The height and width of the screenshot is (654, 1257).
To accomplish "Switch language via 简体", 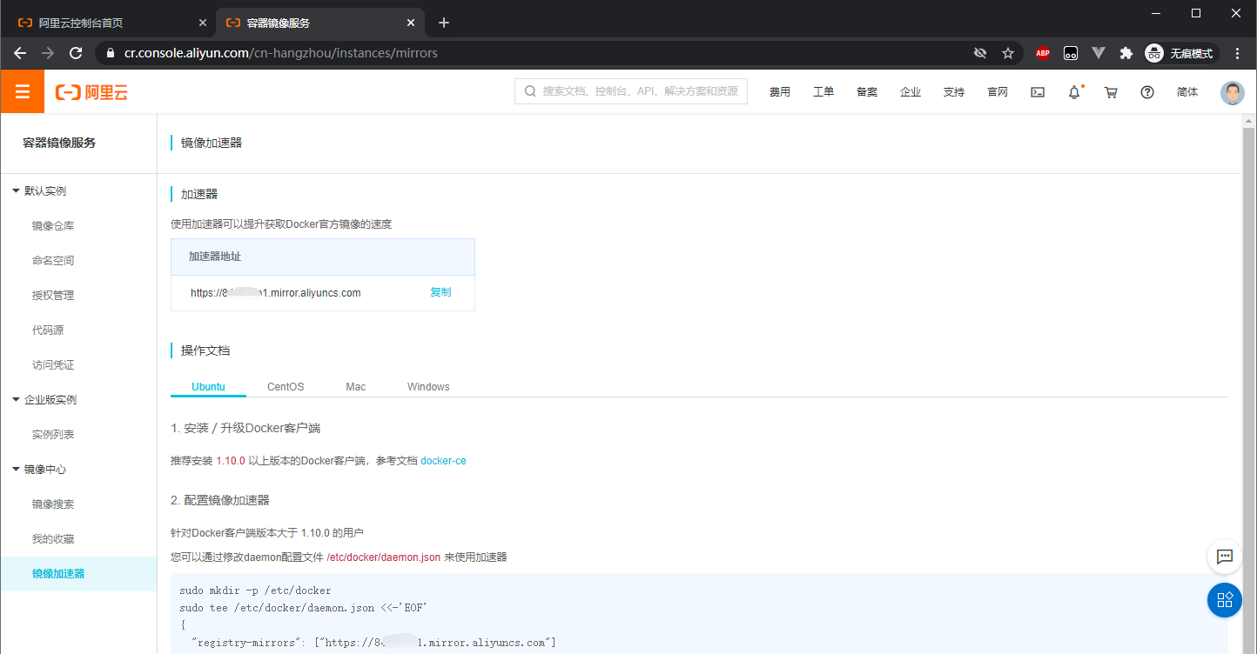I will click(1187, 92).
